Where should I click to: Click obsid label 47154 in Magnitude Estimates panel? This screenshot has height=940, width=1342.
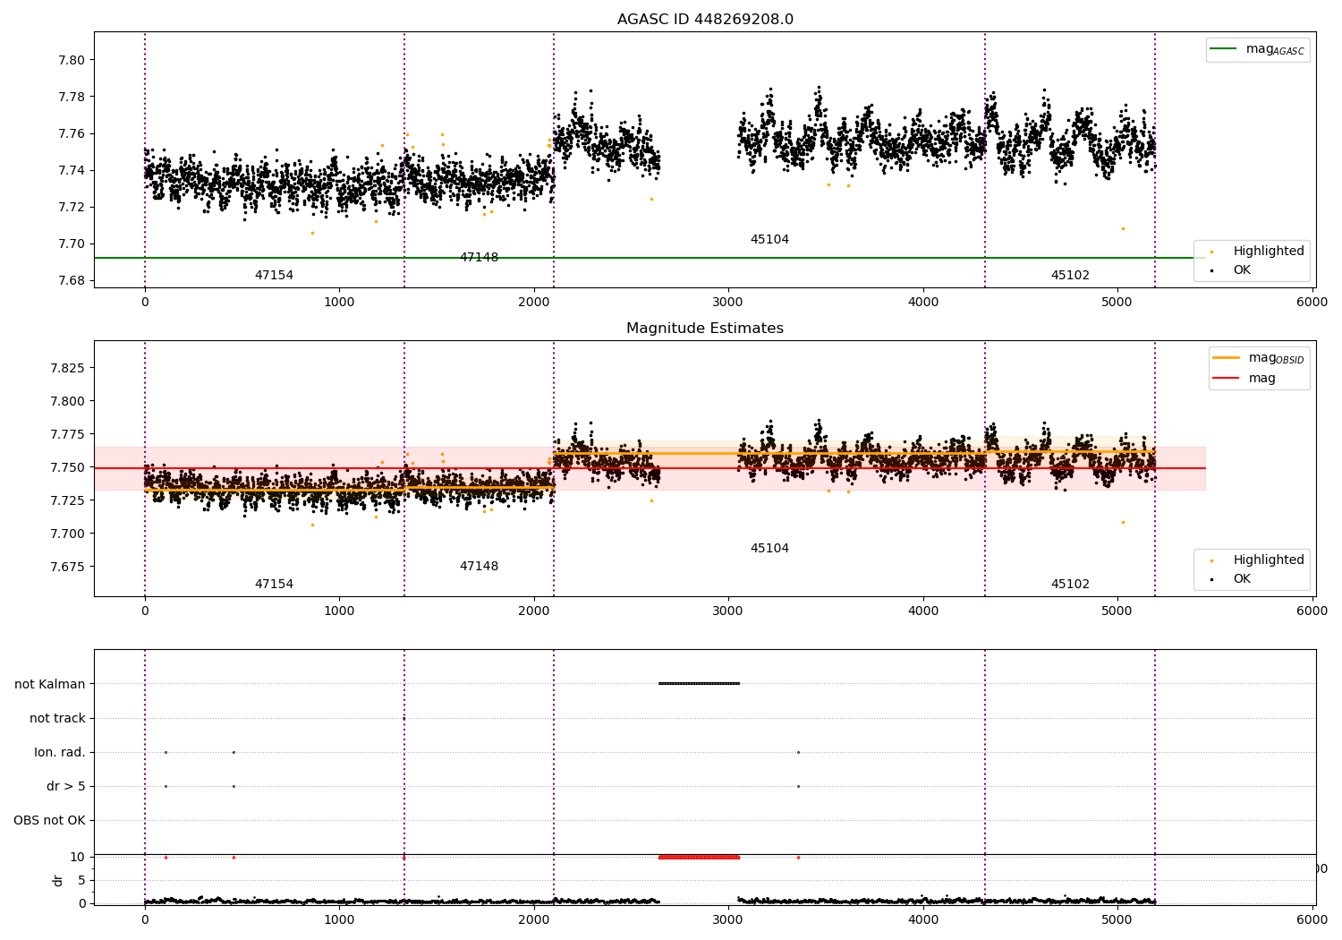point(274,584)
